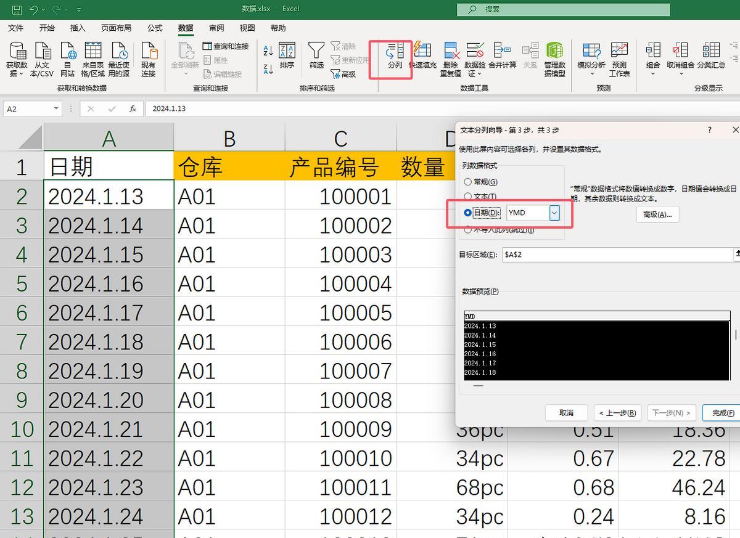Screen dimensions: 740x538
Task: Click the Finish 完成(F) button
Action: tap(721, 413)
